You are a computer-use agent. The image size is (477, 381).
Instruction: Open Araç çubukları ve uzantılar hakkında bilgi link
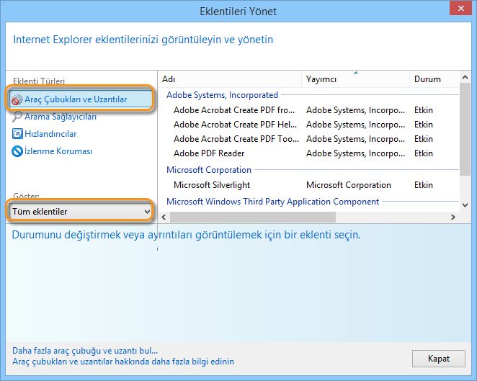pyautogui.click(x=123, y=362)
